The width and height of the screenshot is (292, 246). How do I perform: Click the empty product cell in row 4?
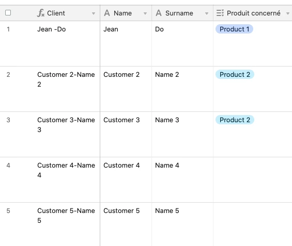click(253, 179)
